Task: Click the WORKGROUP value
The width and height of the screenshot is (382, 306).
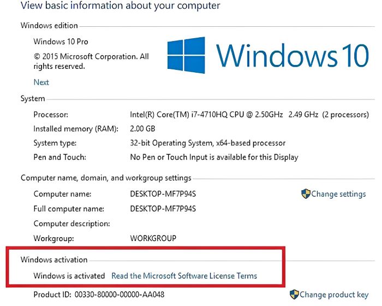Action: (x=153, y=238)
